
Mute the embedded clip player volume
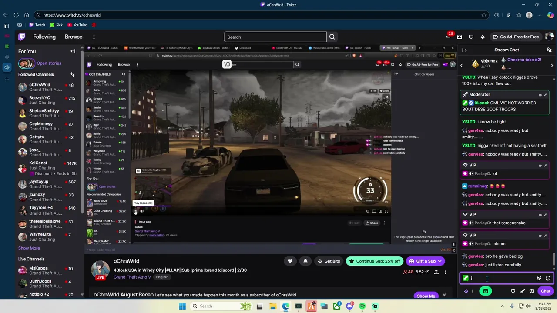(142, 211)
